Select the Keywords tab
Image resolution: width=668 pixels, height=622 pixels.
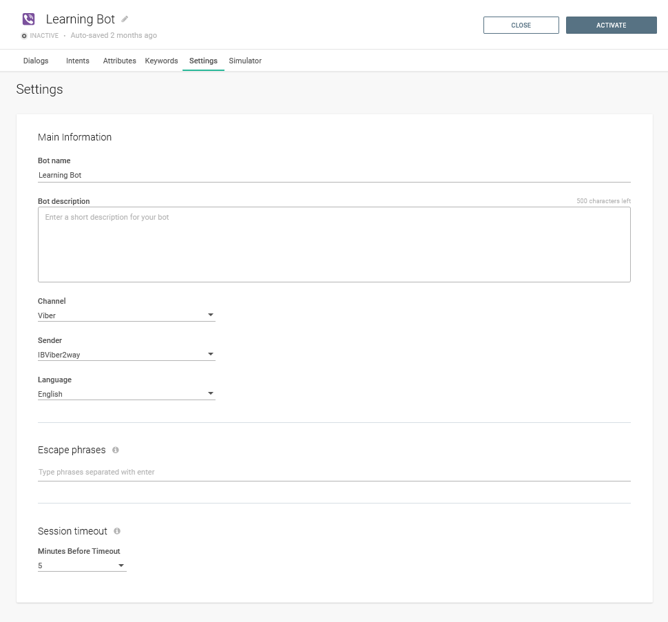tap(161, 61)
